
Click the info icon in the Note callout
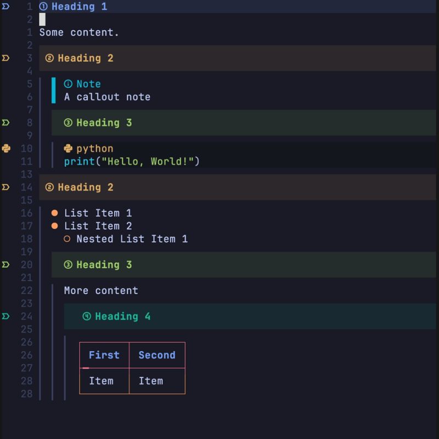[x=67, y=84]
